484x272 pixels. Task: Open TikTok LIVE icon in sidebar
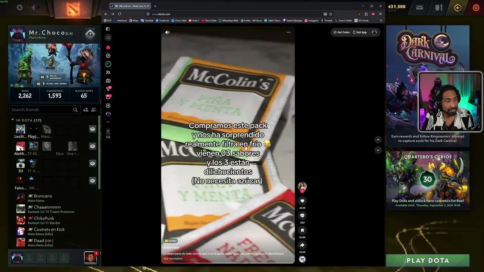coord(108,80)
